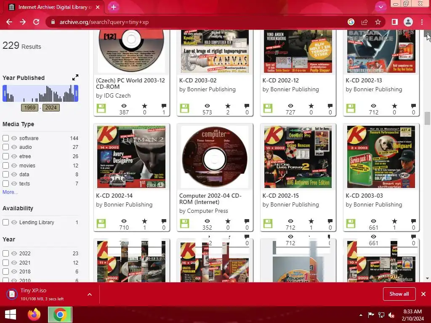
Task: Open the Computer 2002-04 disc thumbnail
Action: coord(215,157)
